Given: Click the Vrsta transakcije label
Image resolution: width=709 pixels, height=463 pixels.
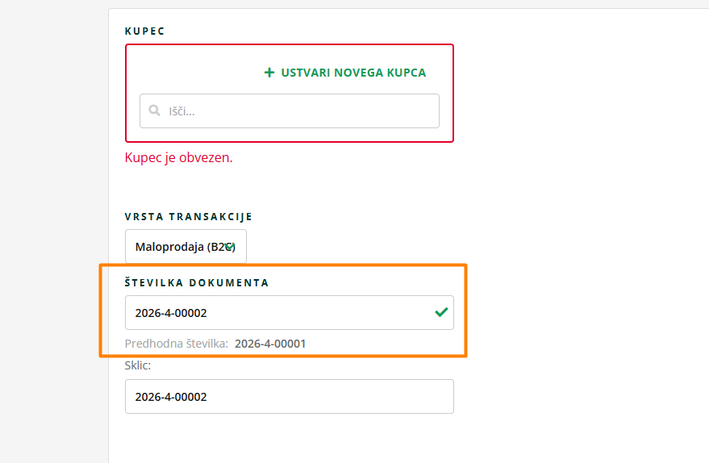Looking at the screenshot, I should (189, 217).
